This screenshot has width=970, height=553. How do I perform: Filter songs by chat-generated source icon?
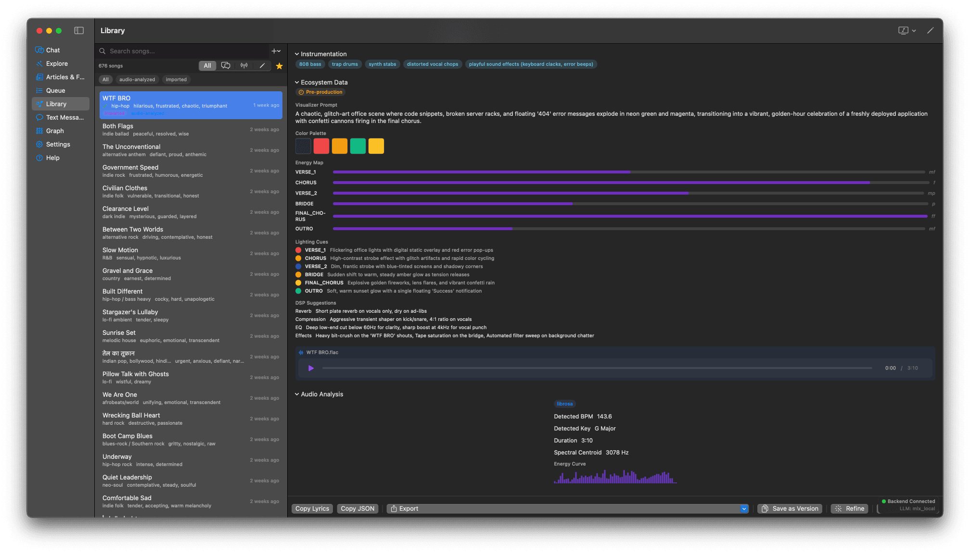click(x=226, y=66)
